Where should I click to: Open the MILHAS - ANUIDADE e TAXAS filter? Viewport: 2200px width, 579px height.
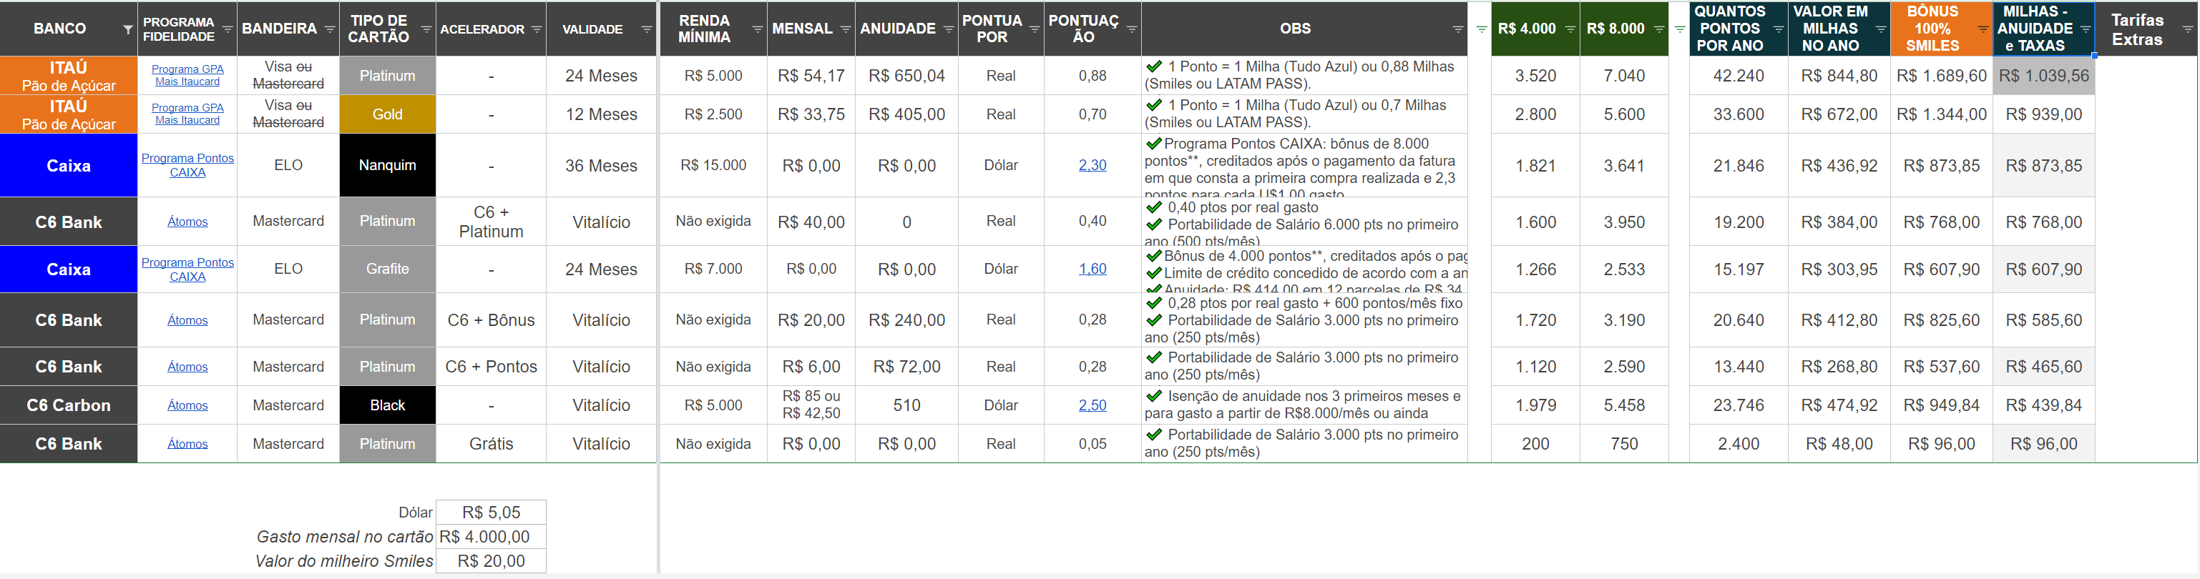pyautogui.click(x=2086, y=29)
